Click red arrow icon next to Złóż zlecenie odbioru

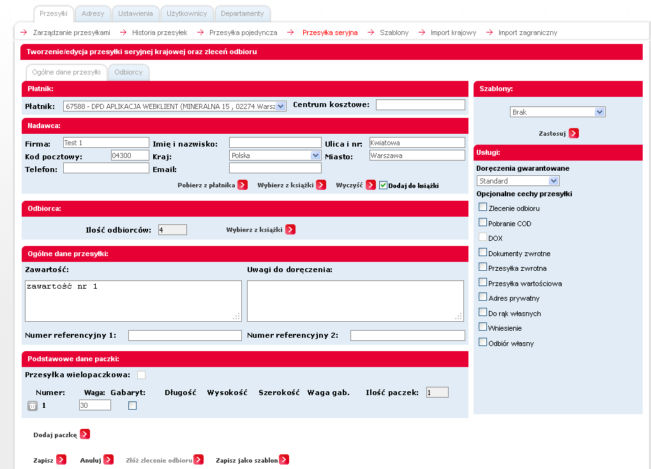point(198,459)
